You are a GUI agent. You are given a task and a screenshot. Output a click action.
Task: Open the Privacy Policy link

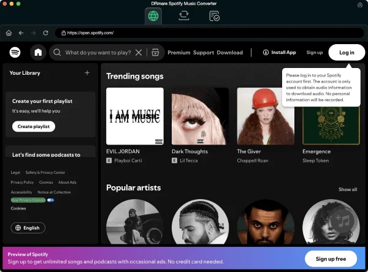22,182
